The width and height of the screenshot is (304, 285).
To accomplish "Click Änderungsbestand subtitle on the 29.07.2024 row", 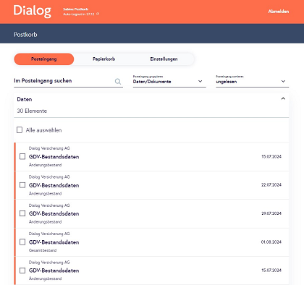I will tap(46, 222).
